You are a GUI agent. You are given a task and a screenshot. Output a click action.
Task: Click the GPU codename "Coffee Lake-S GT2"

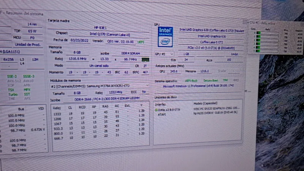pos(212,42)
